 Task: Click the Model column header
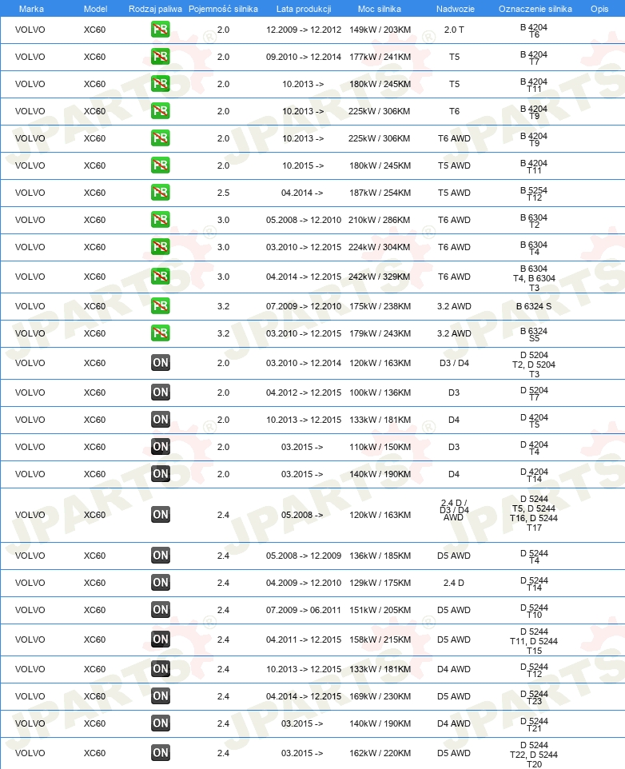(95, 9)
